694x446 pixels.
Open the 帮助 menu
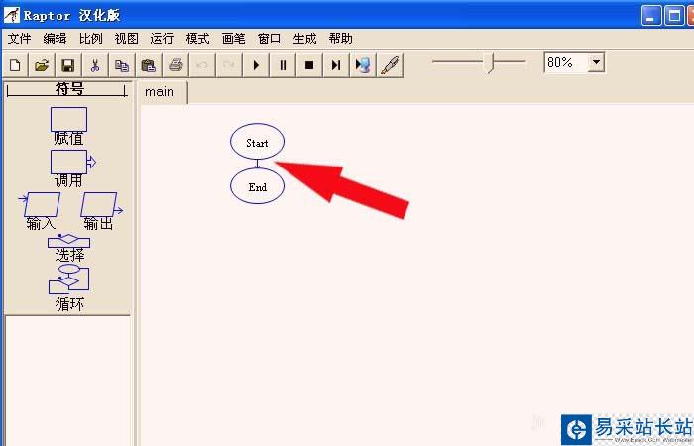click(340, 39)
